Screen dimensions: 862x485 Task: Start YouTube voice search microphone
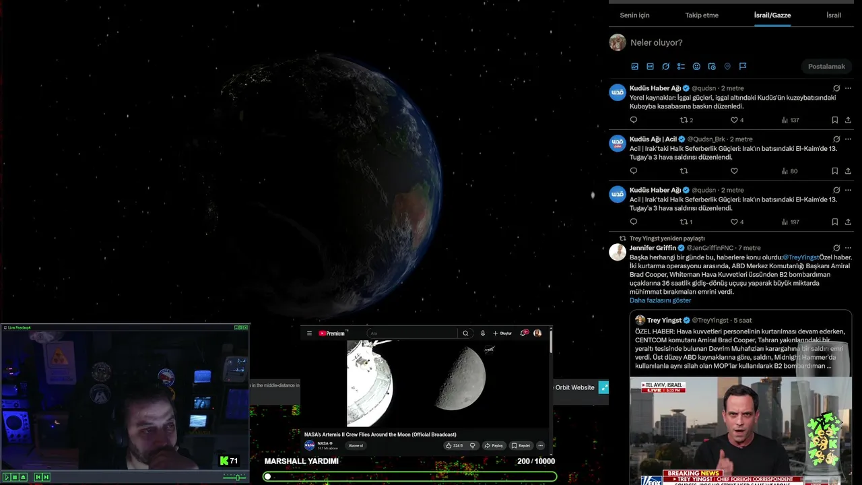483,333
